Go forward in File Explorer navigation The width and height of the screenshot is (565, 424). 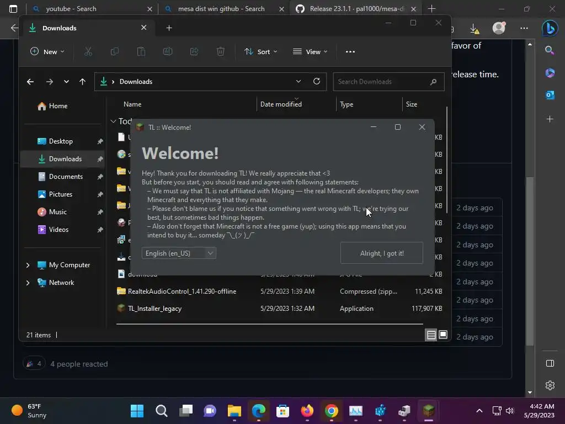pos(50,82)
